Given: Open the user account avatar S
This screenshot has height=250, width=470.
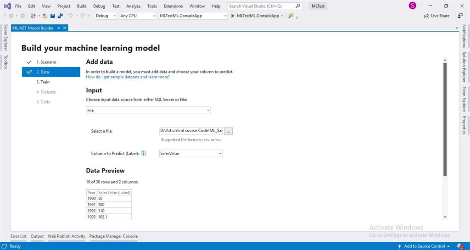Looking at the screenshot, I should [x=413, y=6].
